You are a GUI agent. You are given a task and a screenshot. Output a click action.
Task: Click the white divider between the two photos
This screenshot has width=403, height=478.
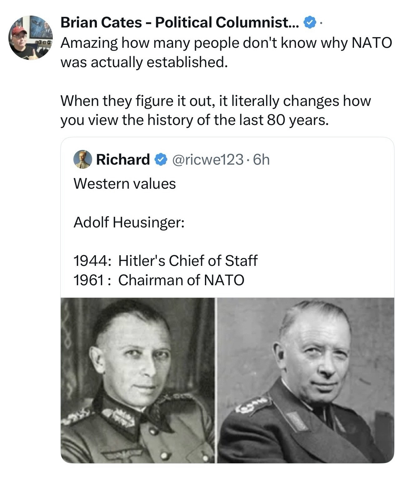216,380
